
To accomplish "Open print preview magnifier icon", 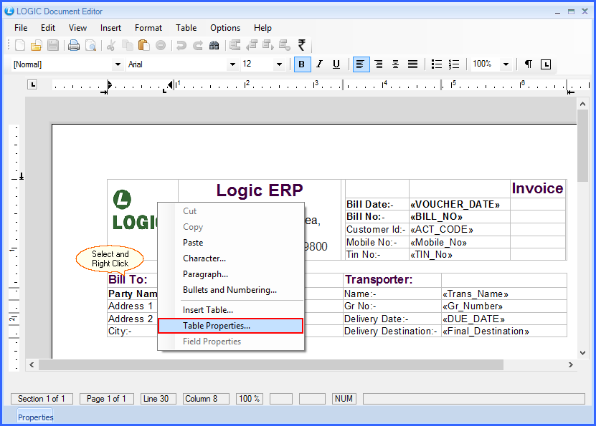I will click(x=91, y=46).
